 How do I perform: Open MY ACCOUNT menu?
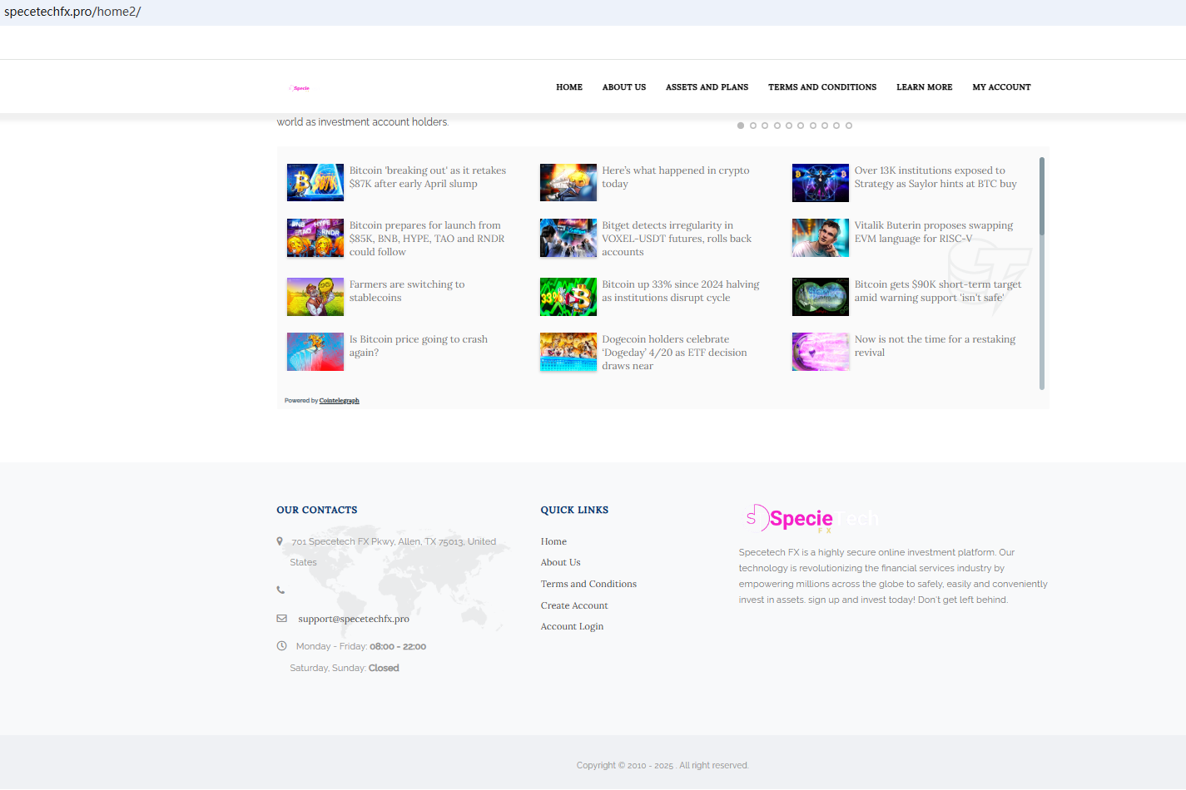(1001, 87)
